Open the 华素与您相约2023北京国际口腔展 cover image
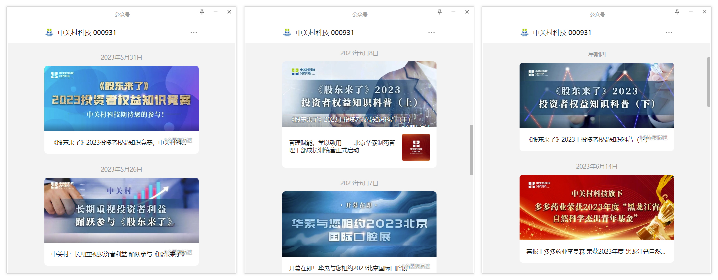 coord(359,224)
